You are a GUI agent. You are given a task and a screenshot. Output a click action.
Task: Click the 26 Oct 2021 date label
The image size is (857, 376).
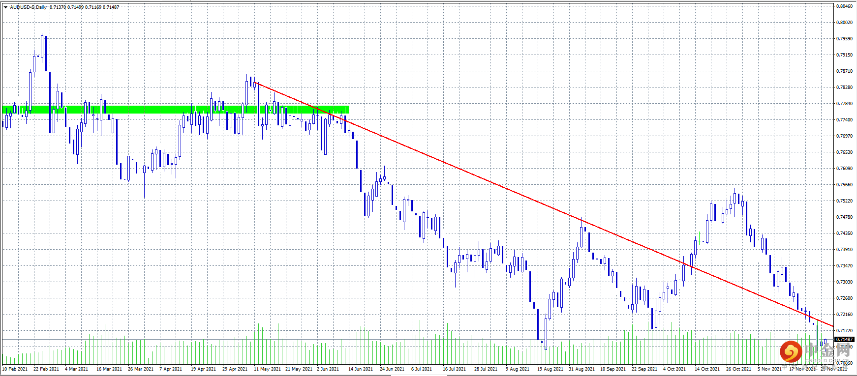click(x=738, y=369)
